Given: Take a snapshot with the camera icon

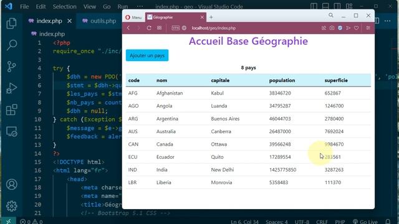Looking at the screenshot, I should tap(332, 28).
